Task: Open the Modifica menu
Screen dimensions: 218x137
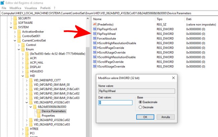Action: click(15, 8)
